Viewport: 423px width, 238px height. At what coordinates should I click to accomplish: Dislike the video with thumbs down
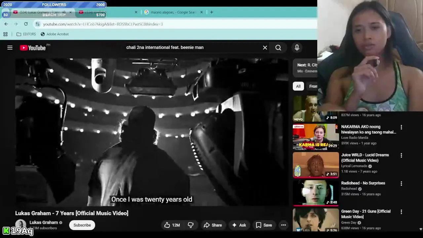[x=191, y=225]
